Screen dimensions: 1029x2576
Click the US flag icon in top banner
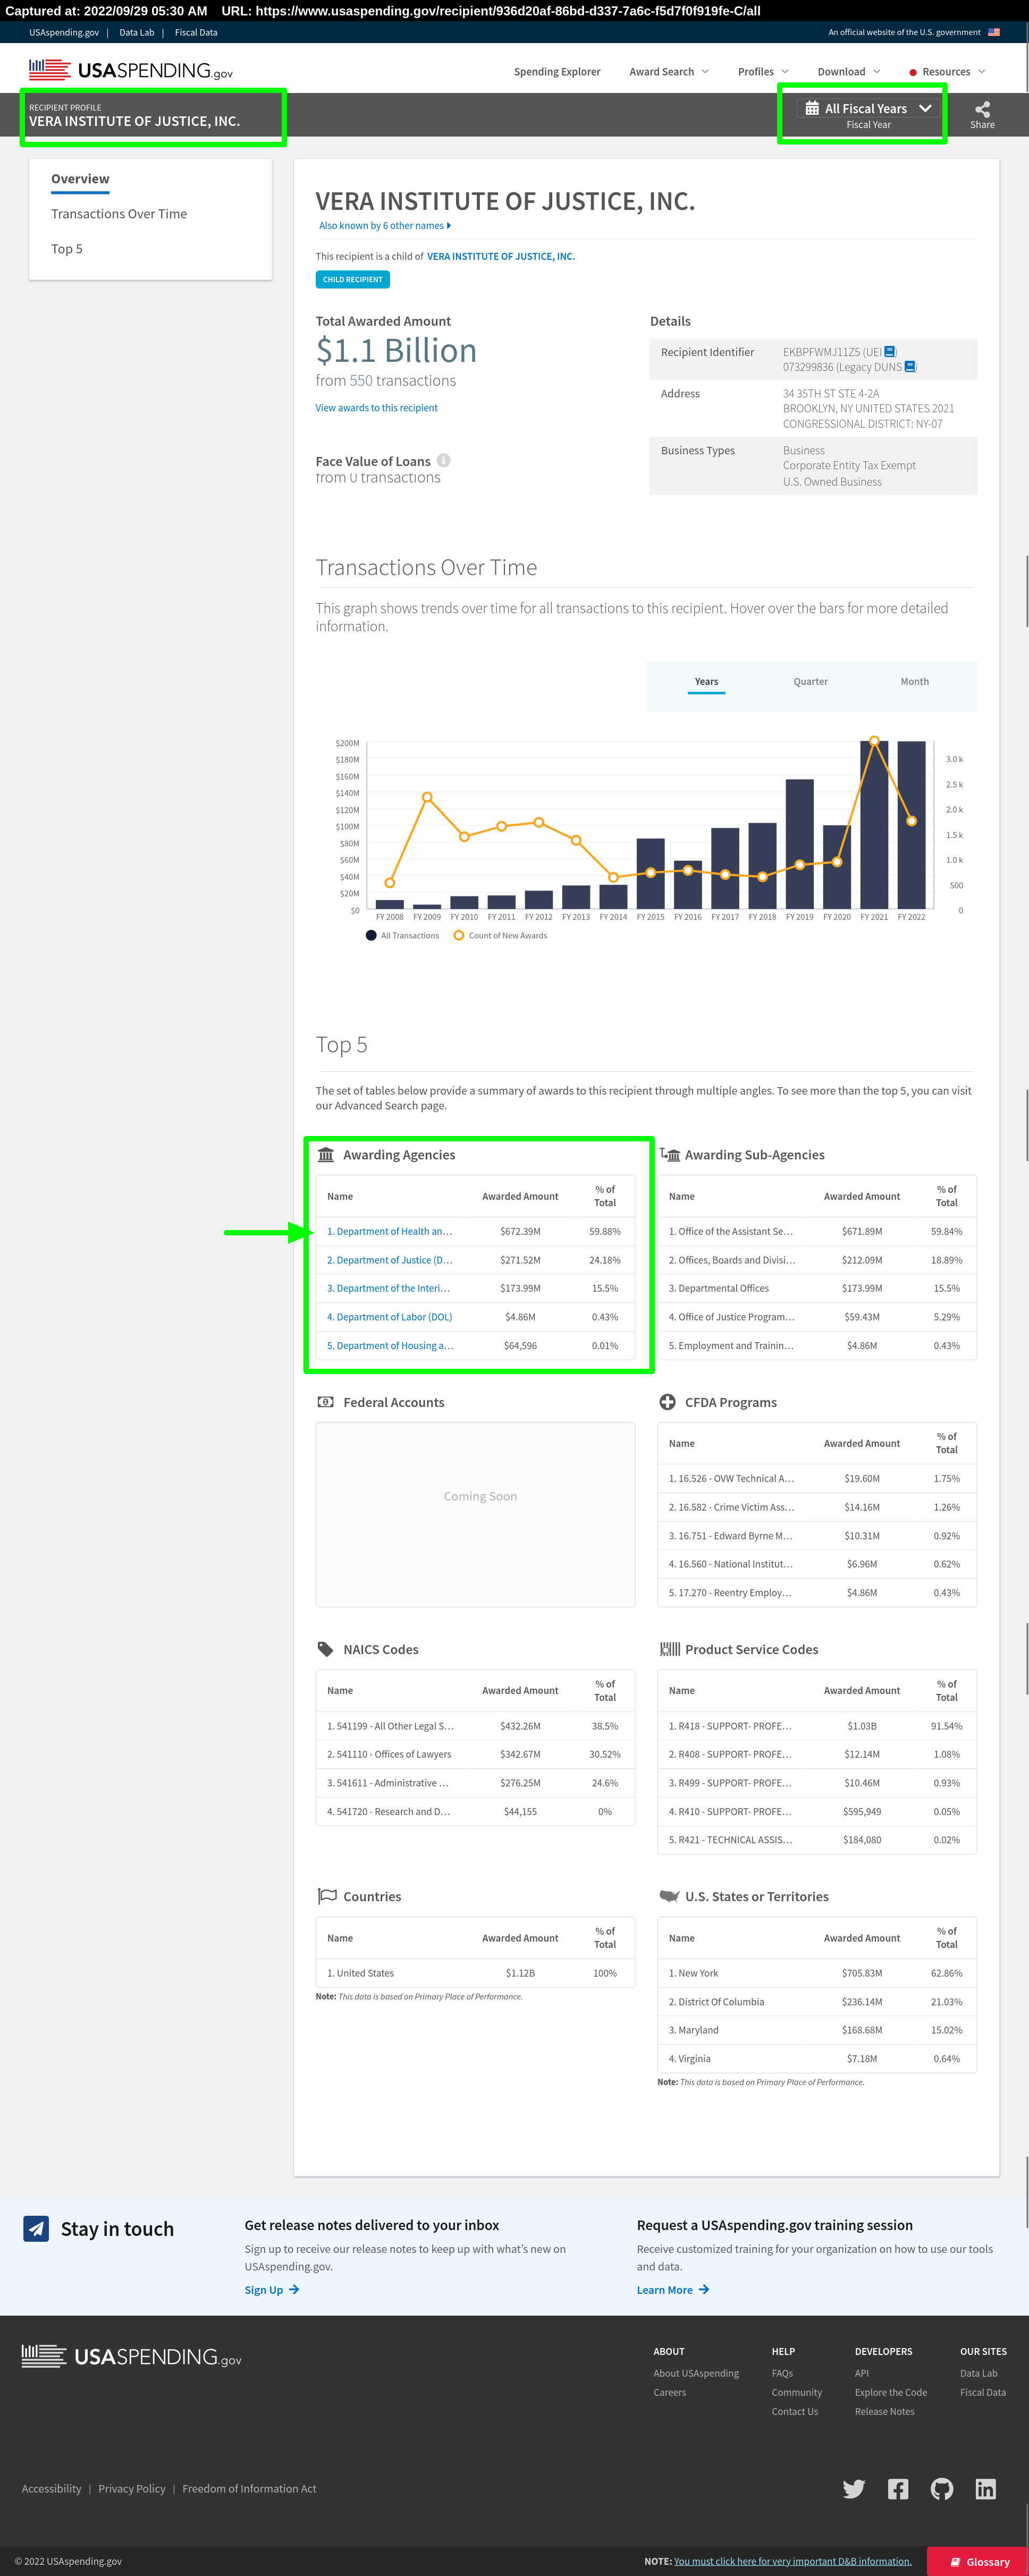tap(994, 32)
